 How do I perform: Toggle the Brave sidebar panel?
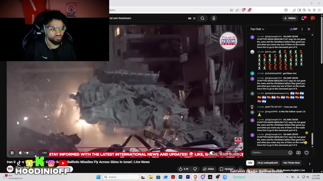[x=299, y=10]
